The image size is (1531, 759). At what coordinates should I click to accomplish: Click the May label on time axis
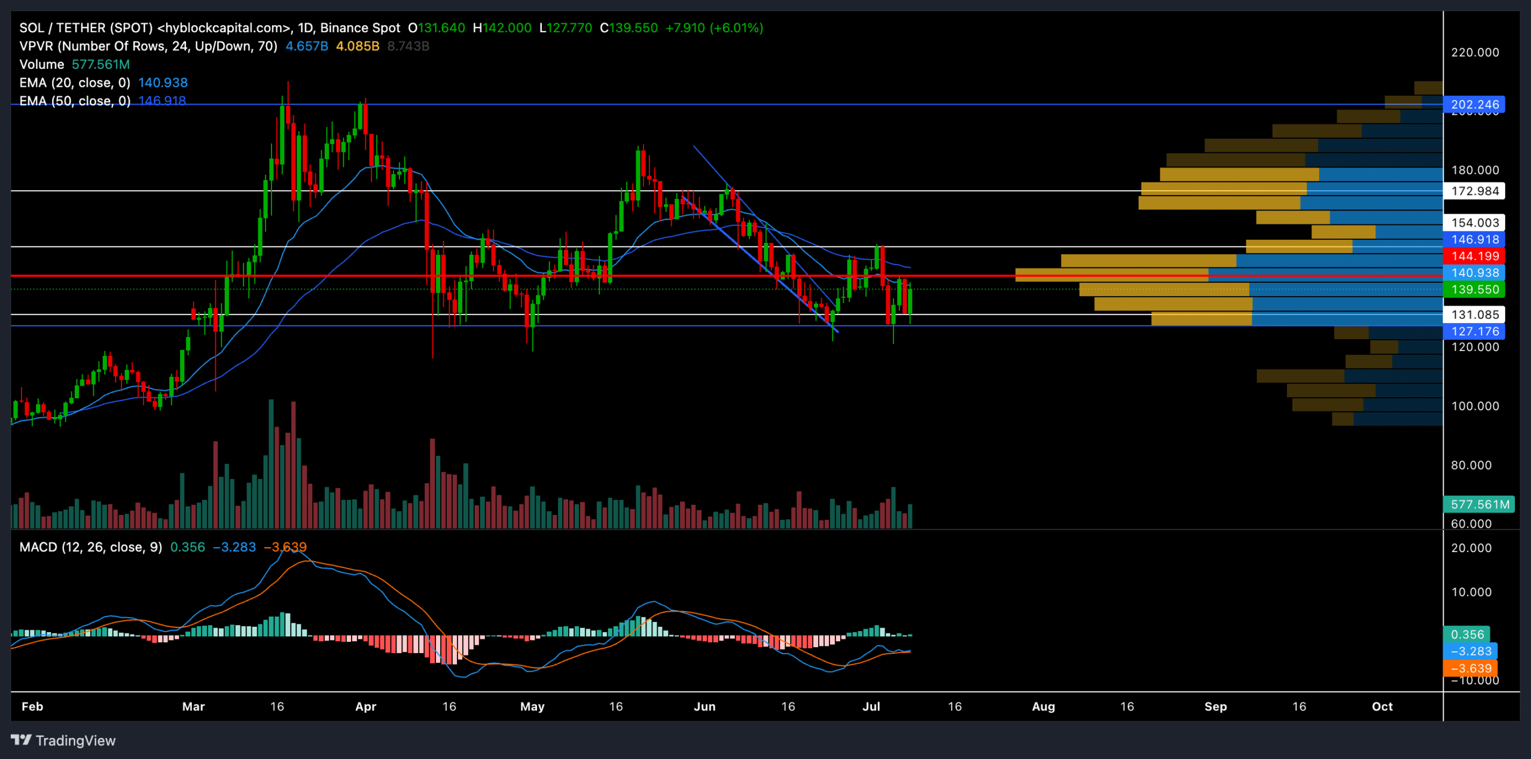(x=532, y=706)
